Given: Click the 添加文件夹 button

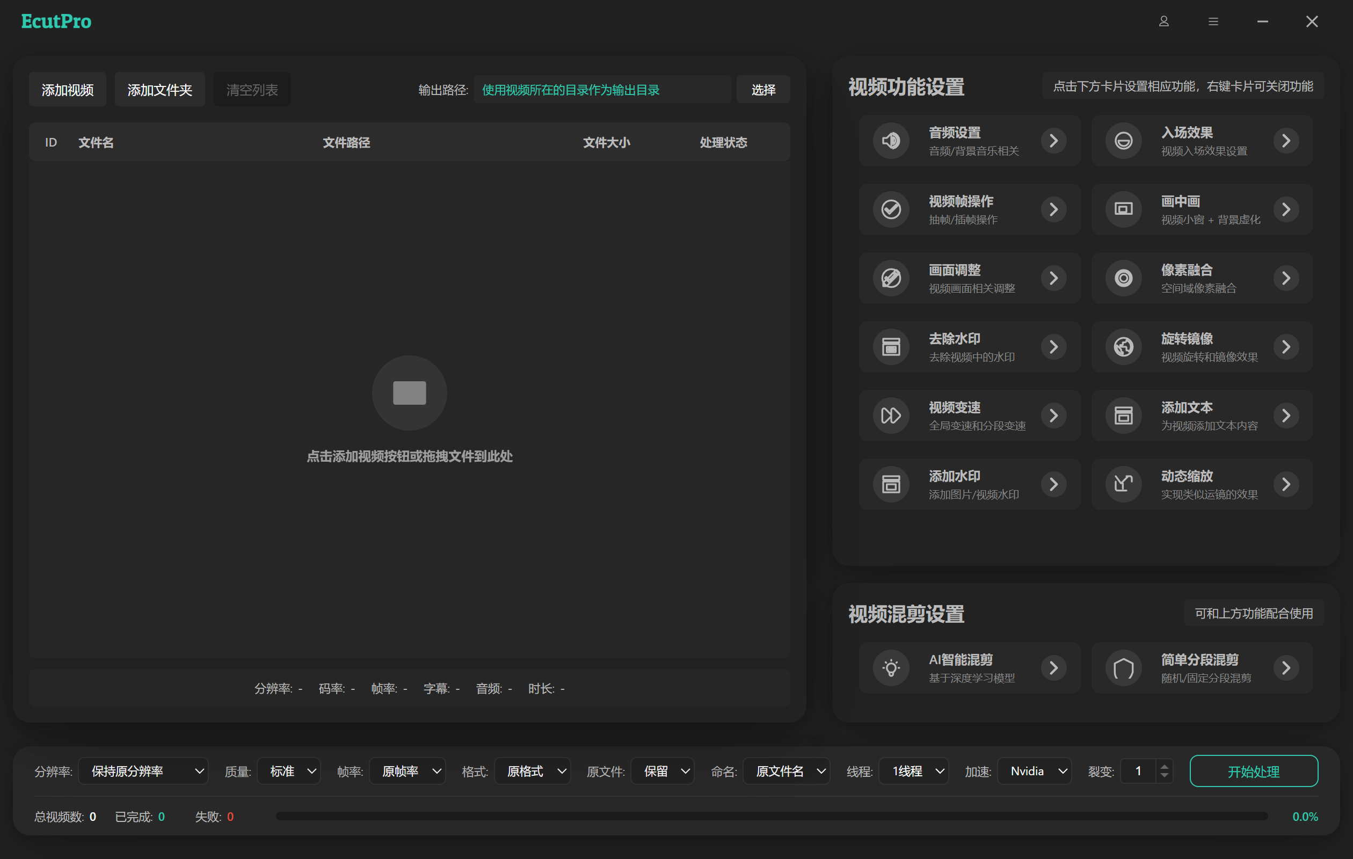Looking at the screenshot, I should (159, 89).
